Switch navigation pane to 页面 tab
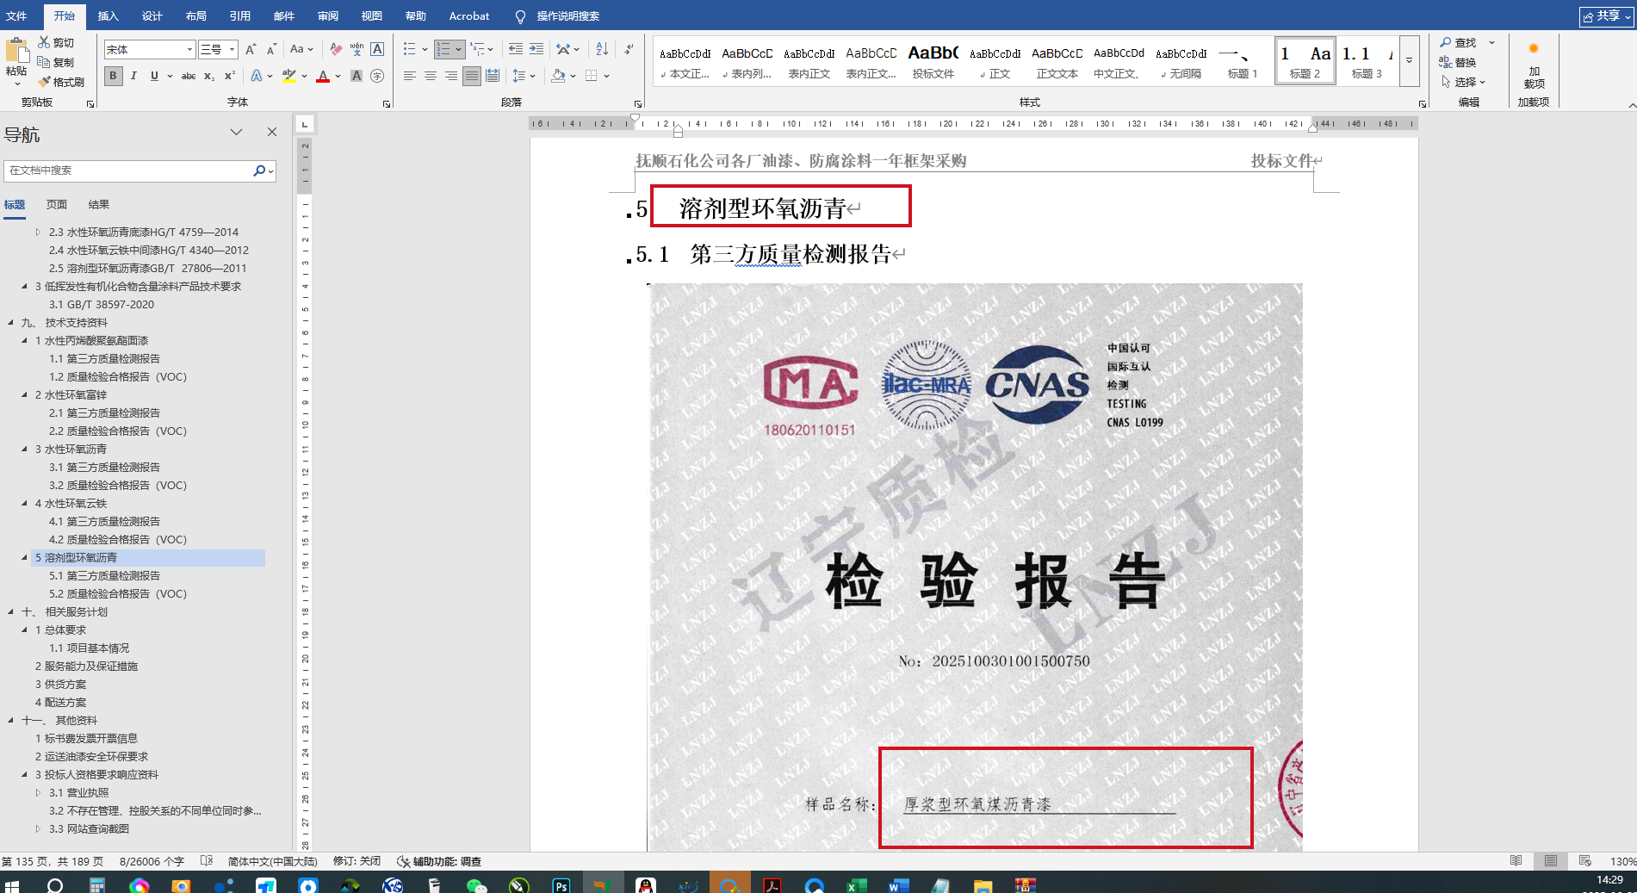The image size is (1637, 893). (57, 205)
